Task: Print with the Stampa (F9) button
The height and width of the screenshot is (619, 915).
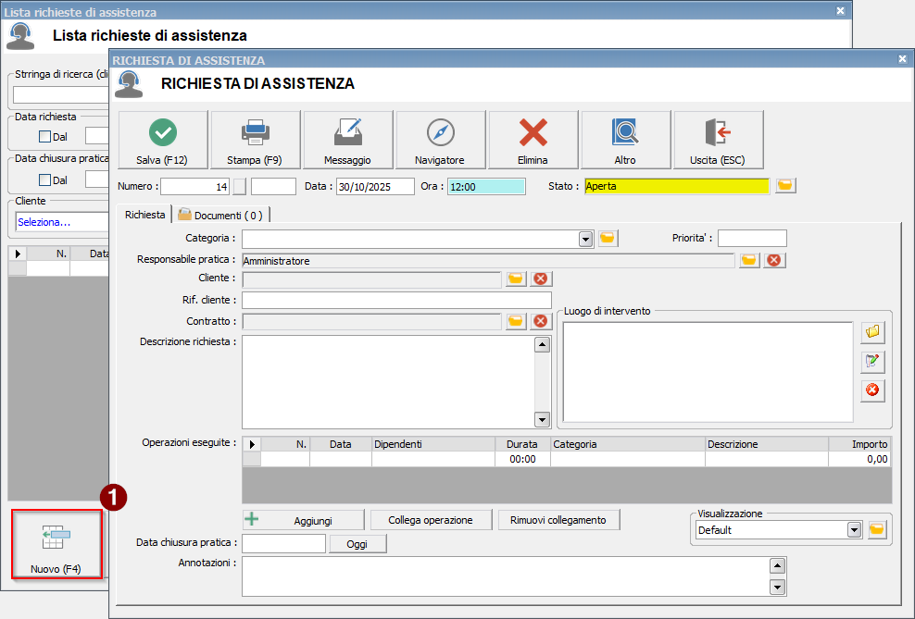Action: coord(255,140)
